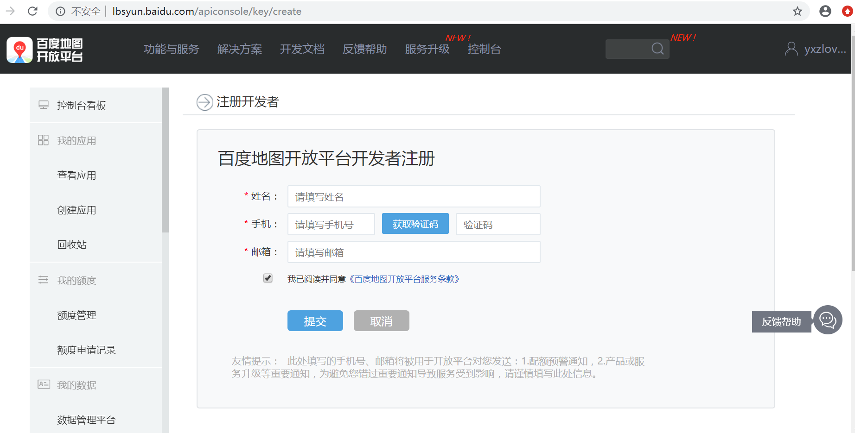This screenshot has width=855, height=433.
Task: Open the browser profile account icon
Action: click(x=825, y=11)
